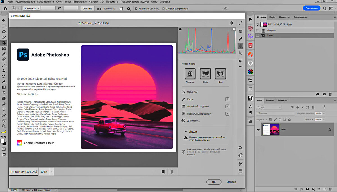
Task: Toggle history brush source for Открыть state
Action: coord(258,30)
